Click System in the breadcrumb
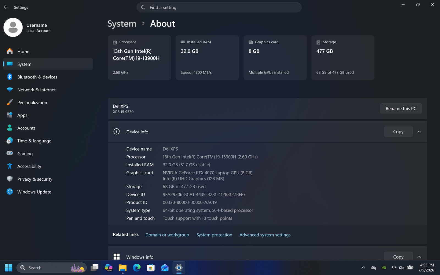The image size is (440, 275). coord(122,24)
